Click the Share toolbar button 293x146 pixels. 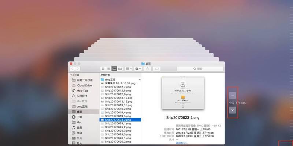[148, 69]
